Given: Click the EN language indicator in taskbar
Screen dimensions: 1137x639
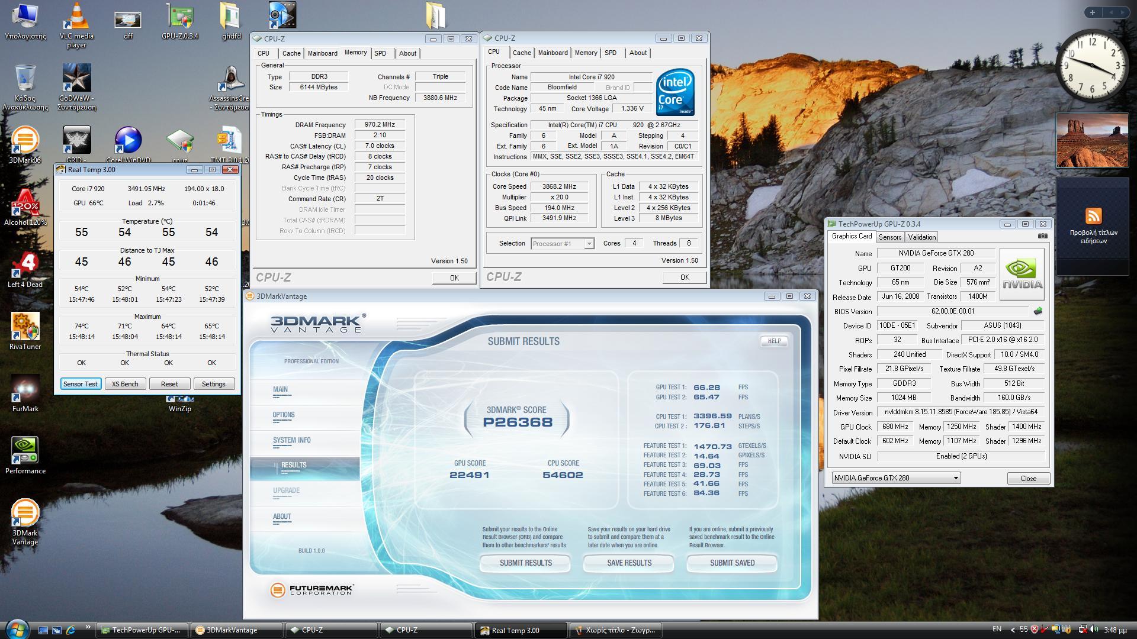Looking at the screenshot, I should tap(997, 630).
